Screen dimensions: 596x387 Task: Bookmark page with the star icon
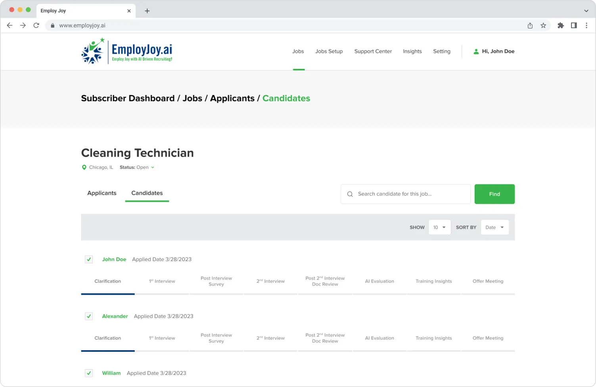point(543,25)
